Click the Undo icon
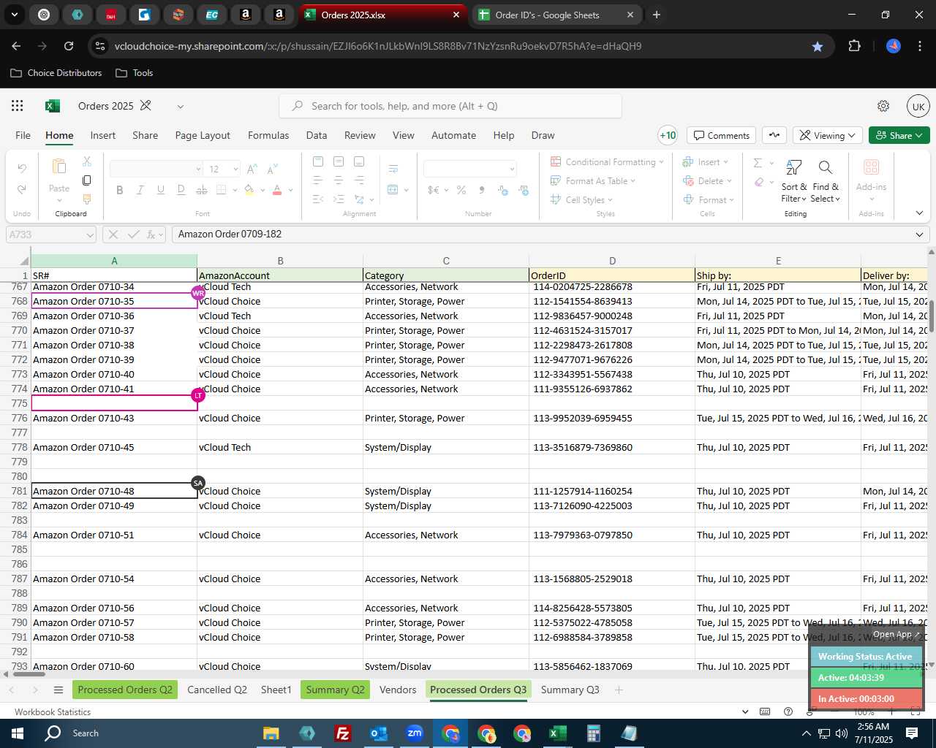This screenshot has width=936, height=748. (22, 169)
